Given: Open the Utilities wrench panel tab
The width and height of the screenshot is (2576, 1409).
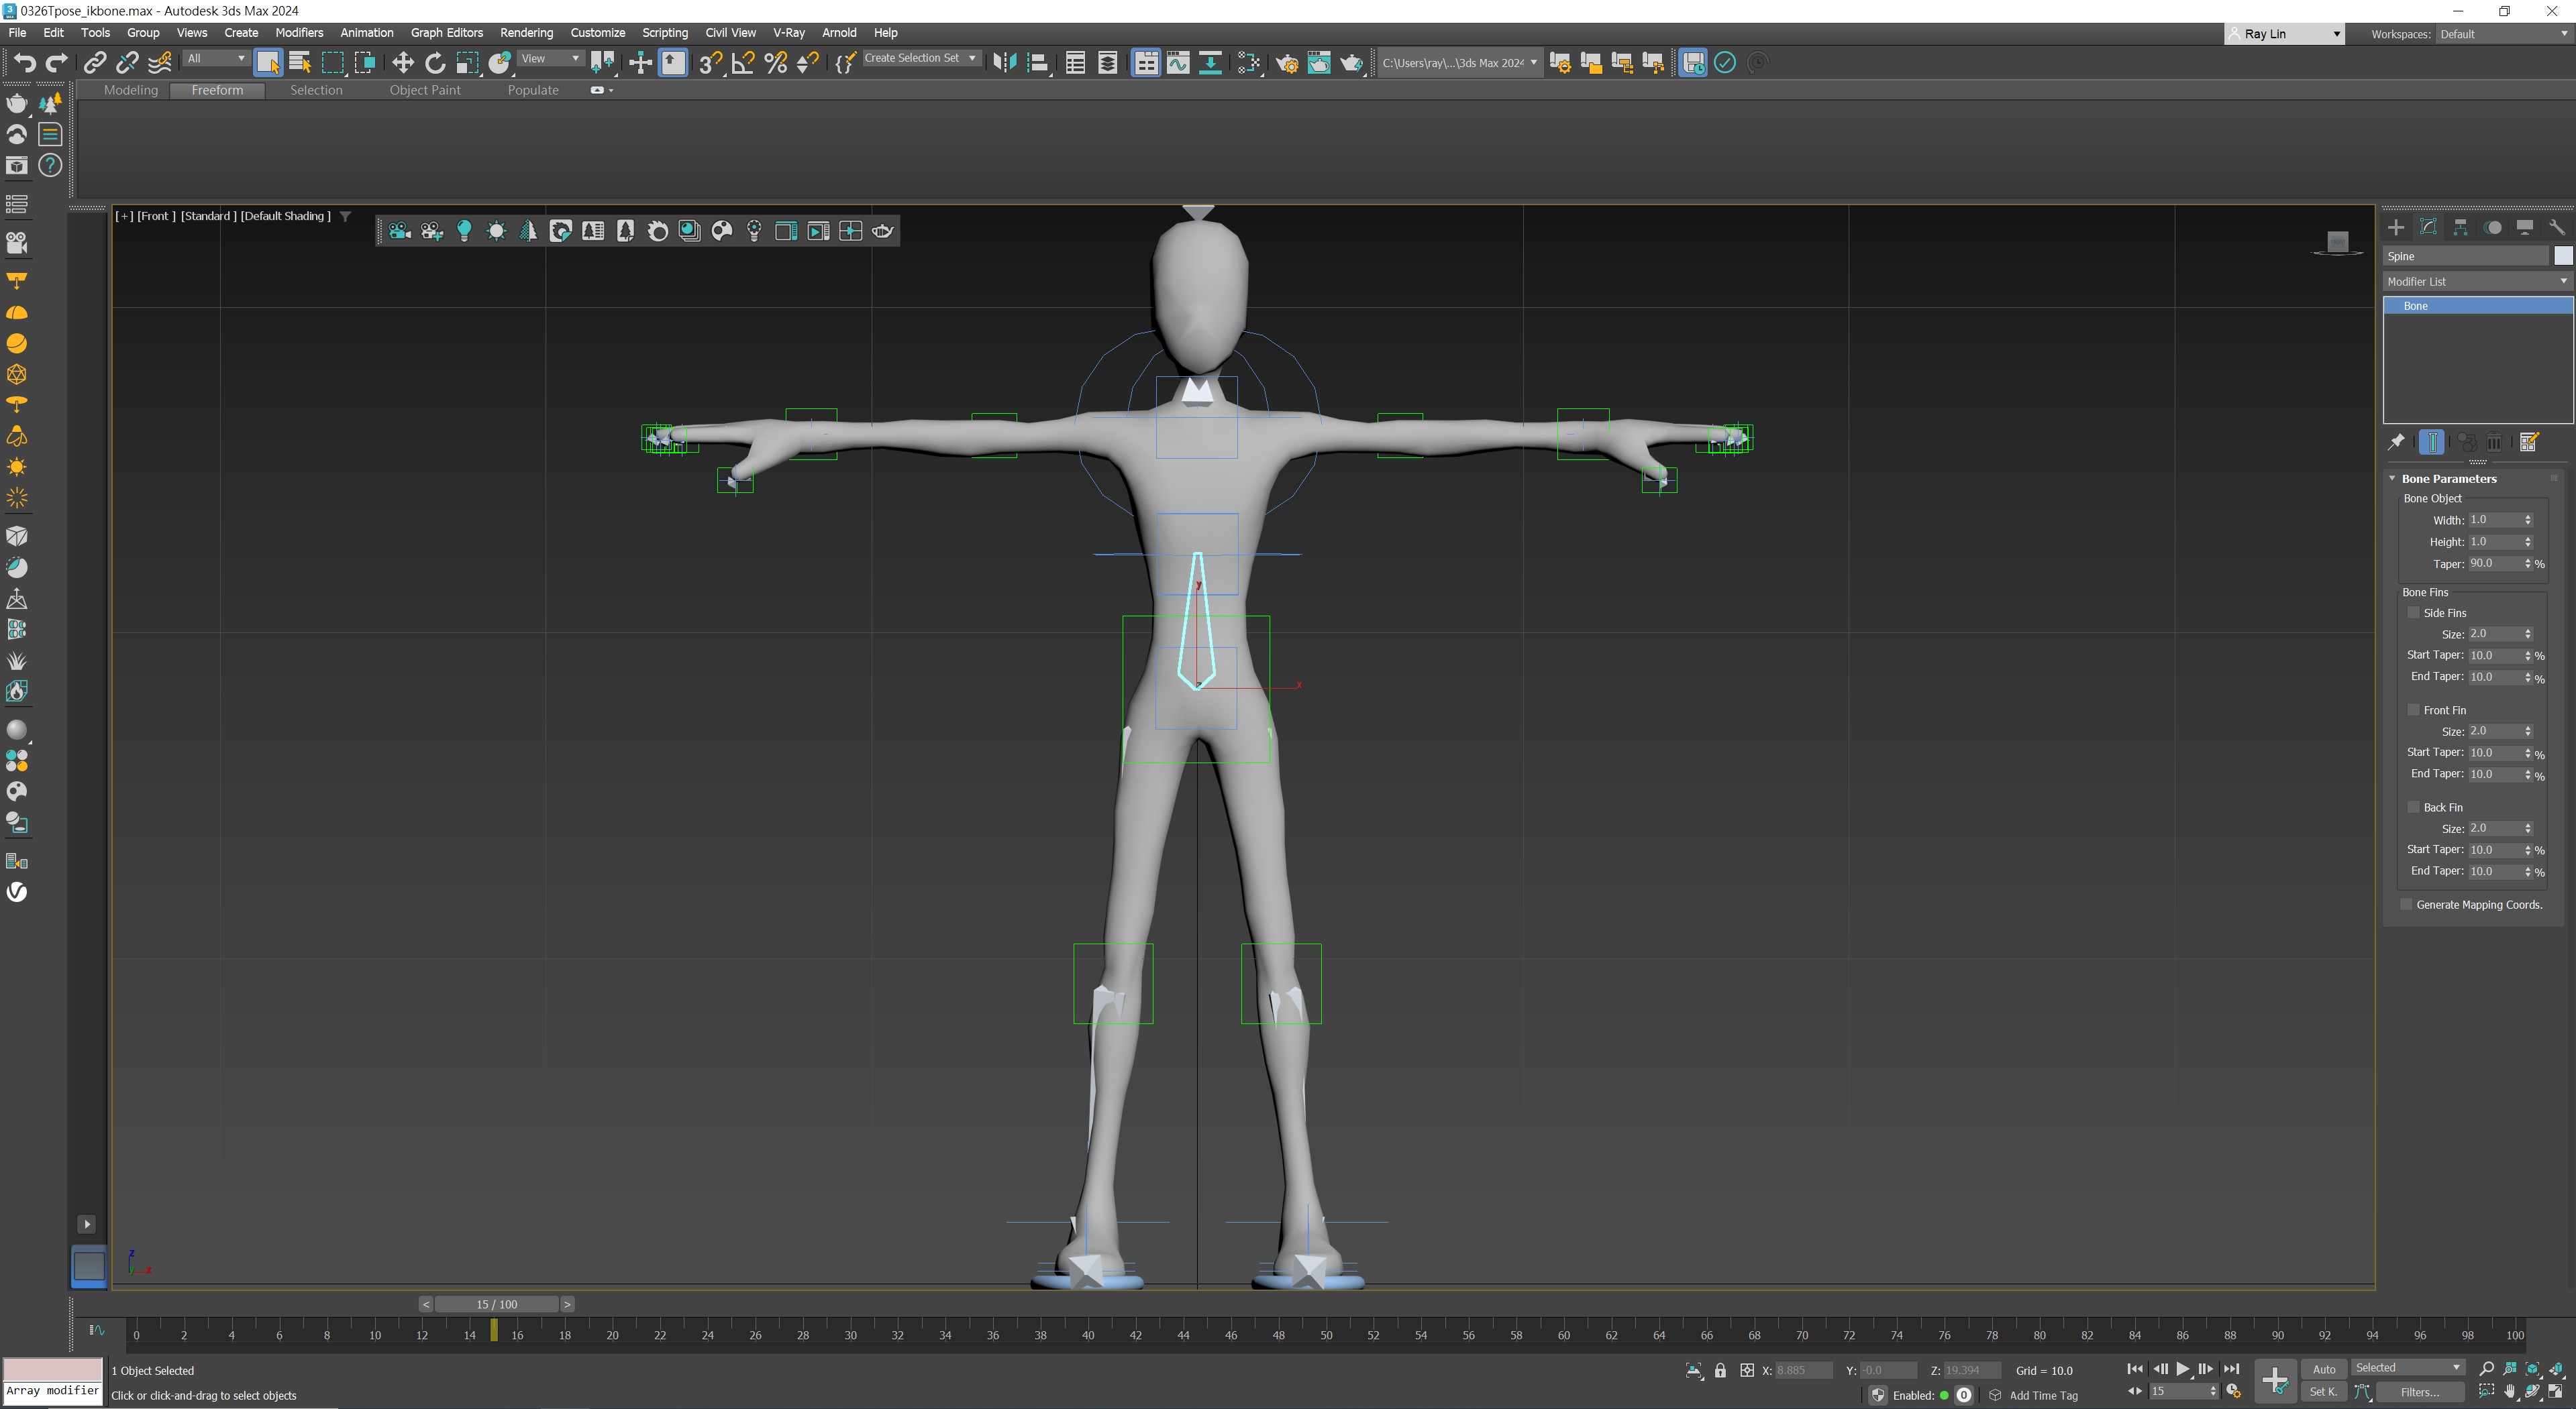Looking at the screenshot, I should [x=2556, y=228].
